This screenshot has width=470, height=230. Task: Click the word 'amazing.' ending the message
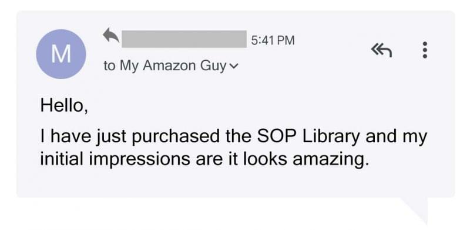click(331, 160)
